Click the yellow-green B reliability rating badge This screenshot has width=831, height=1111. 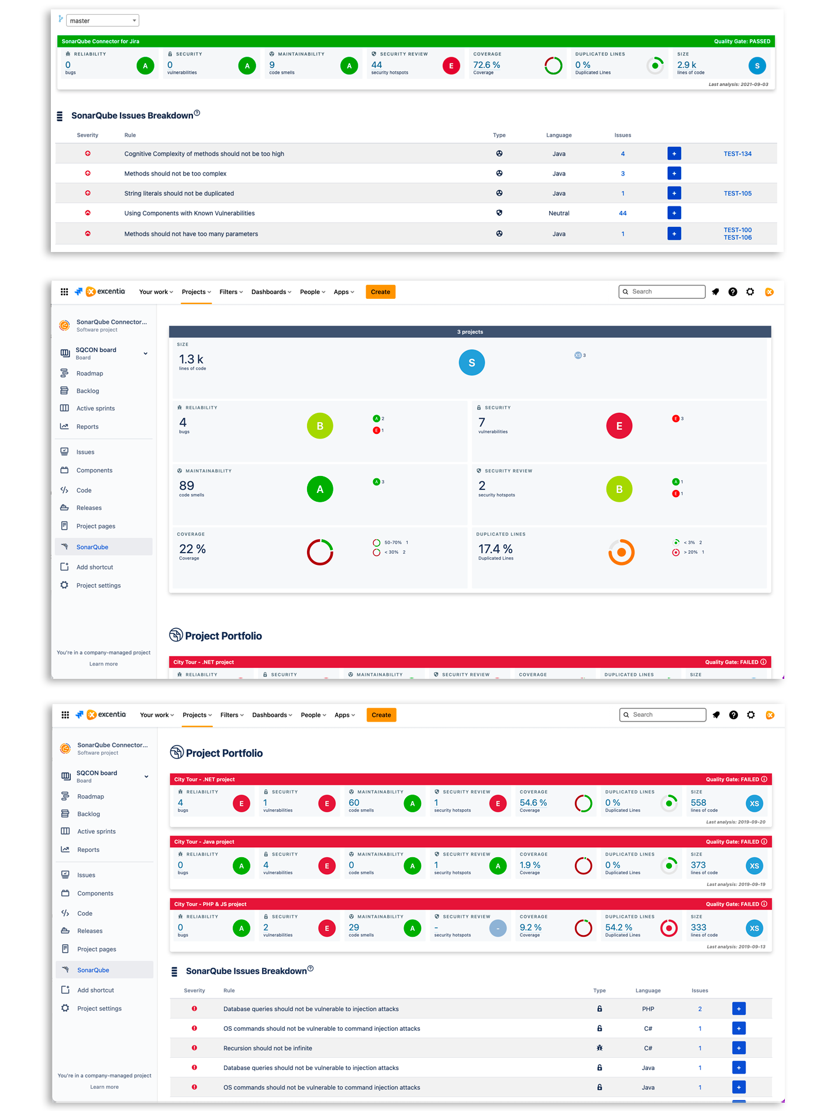pyautogui.click(x=320, y=426)
